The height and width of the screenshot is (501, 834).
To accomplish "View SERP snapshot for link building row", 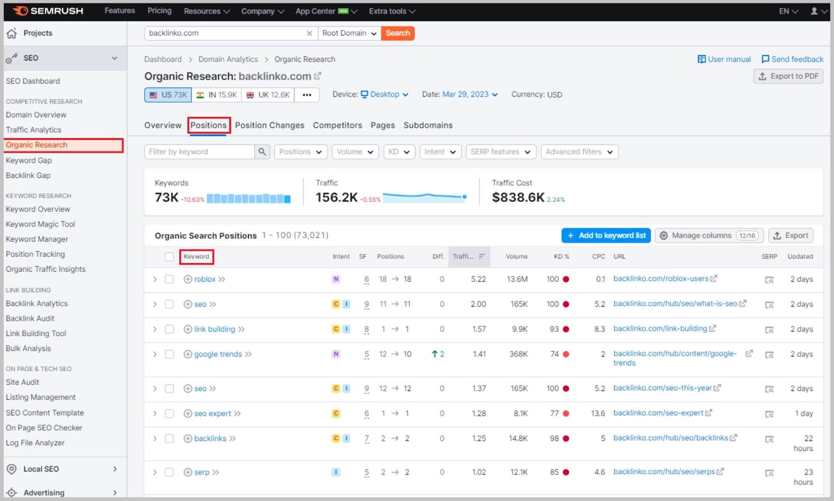I will pyautogui.click(x=769, y=330).
